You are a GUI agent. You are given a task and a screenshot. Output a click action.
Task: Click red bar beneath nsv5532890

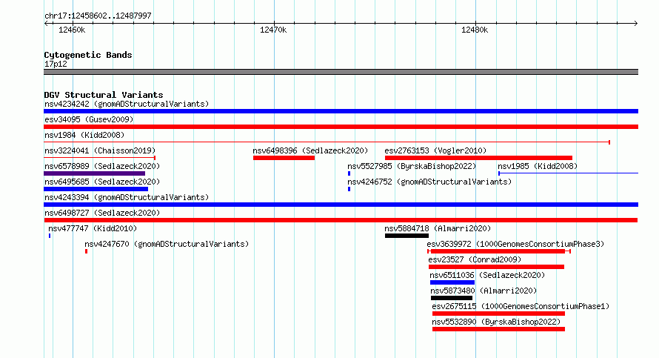(x=498, y=329)
